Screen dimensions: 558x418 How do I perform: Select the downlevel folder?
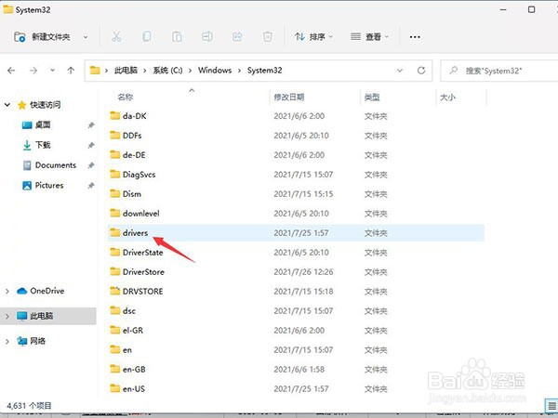296,214
